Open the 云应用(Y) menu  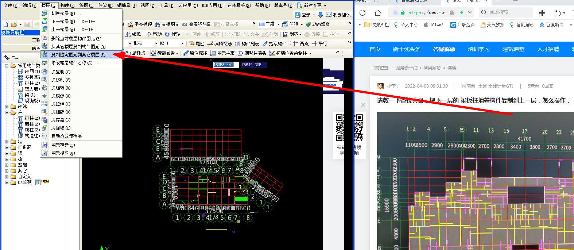click(x=188, y=5)
